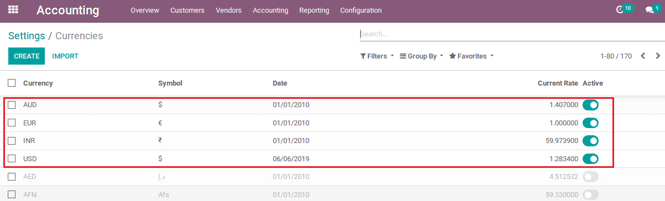Open the apps grid menu icon
This screenshot has height=201, width=665.
point(13,10)
